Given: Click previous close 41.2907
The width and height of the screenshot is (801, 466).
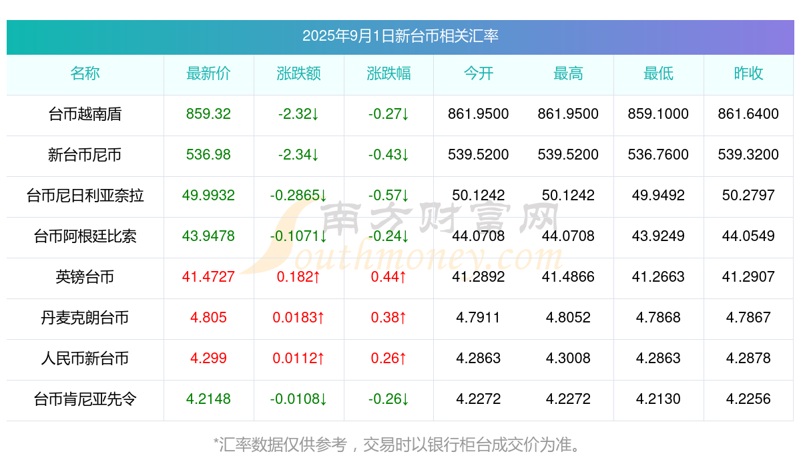Looking at the screenshot, I should [x=748, y=277].
